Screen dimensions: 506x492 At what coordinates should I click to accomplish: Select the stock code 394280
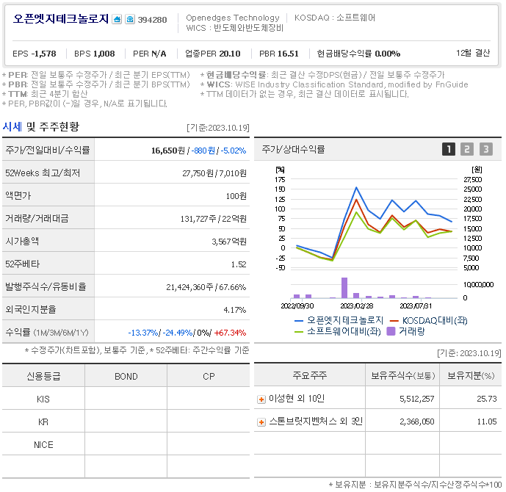click(152, 20)
